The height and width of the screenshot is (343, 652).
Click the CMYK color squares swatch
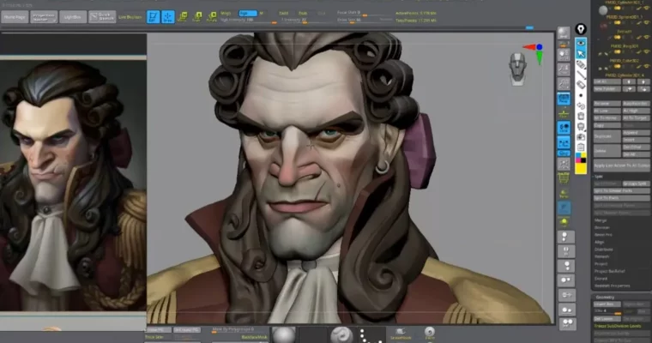581,158
